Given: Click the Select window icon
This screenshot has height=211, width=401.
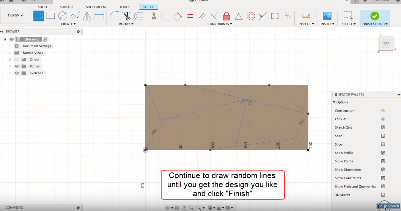Looking at the screenshot, I should (348, 16).
